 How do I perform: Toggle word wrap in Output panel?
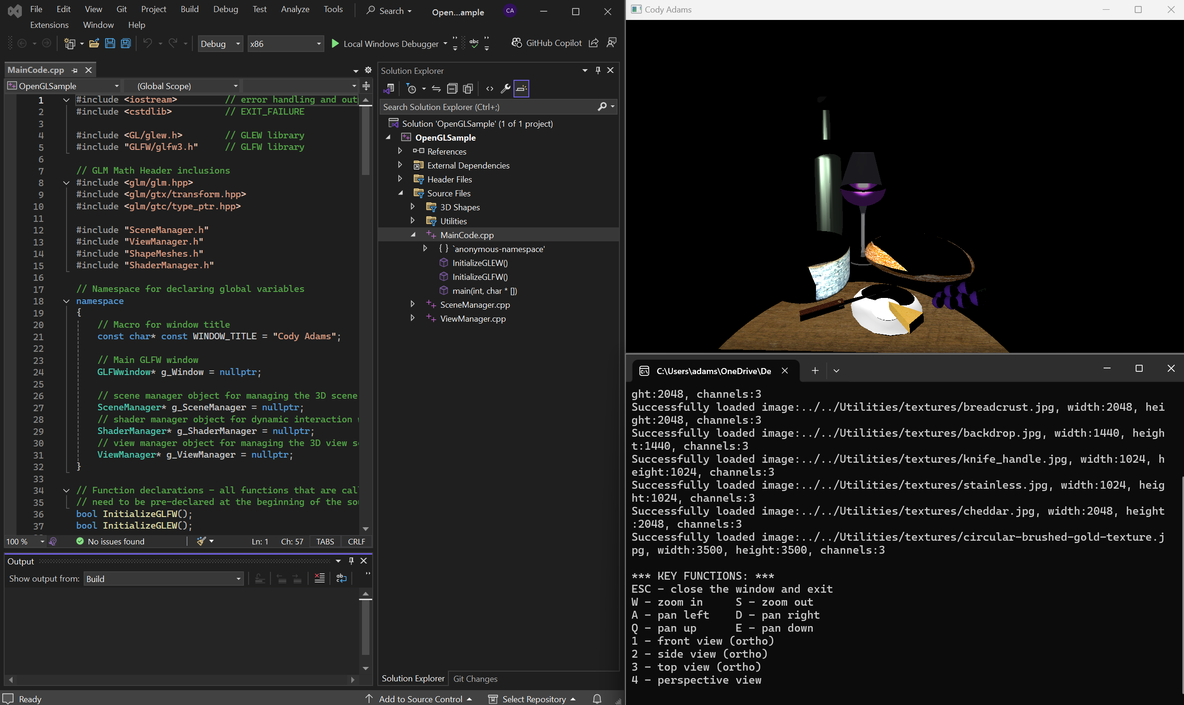pyautogui.click(x=342, y=578)
